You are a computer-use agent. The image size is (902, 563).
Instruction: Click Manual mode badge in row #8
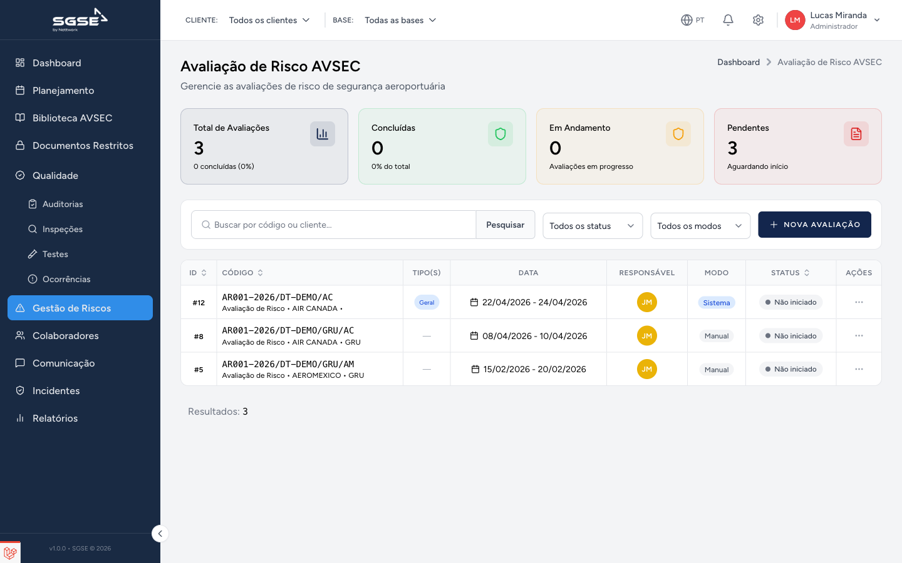[x=717, y=336]
